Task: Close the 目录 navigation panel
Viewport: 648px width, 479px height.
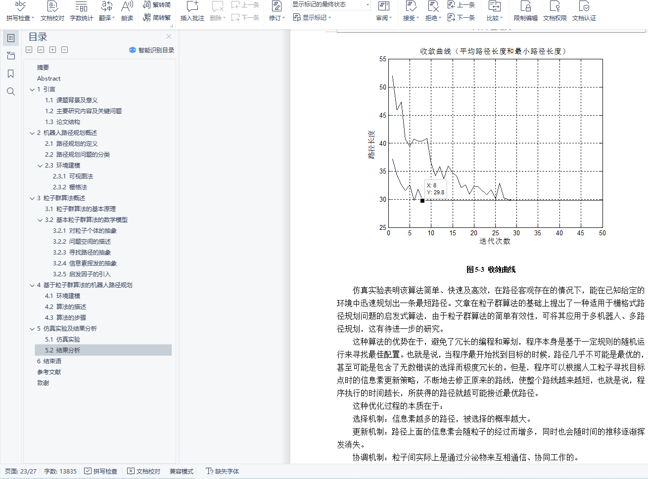Action: click(169, 36)
